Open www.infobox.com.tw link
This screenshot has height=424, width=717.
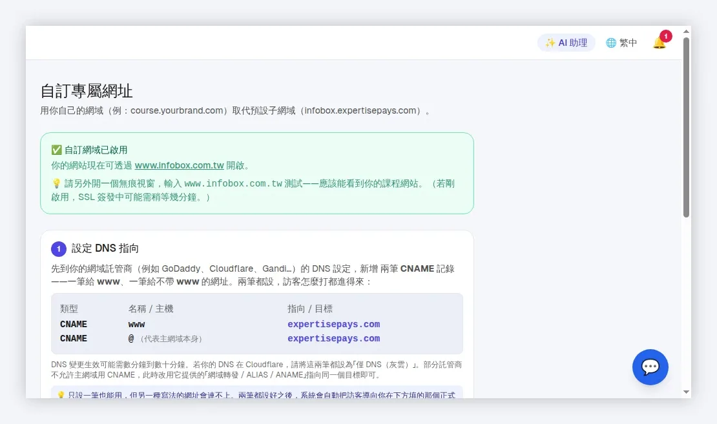click(180, 165)
